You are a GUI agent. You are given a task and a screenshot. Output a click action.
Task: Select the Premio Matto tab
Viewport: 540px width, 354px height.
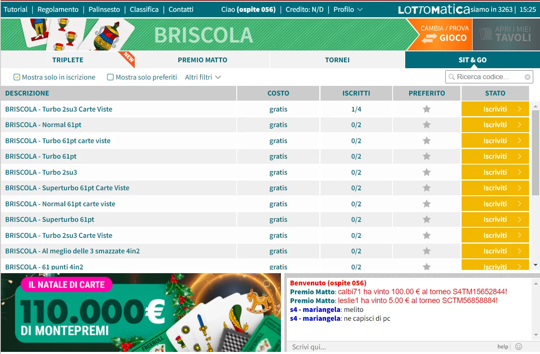(x=202, y=60)
